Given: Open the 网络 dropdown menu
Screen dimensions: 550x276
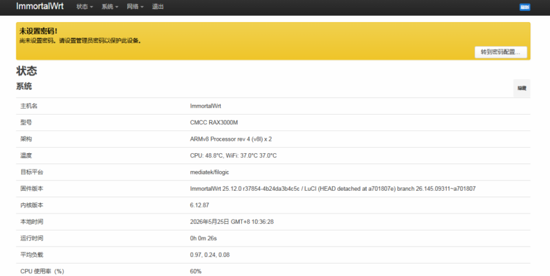Looking at the screenshot, I should tap(135, 7).
